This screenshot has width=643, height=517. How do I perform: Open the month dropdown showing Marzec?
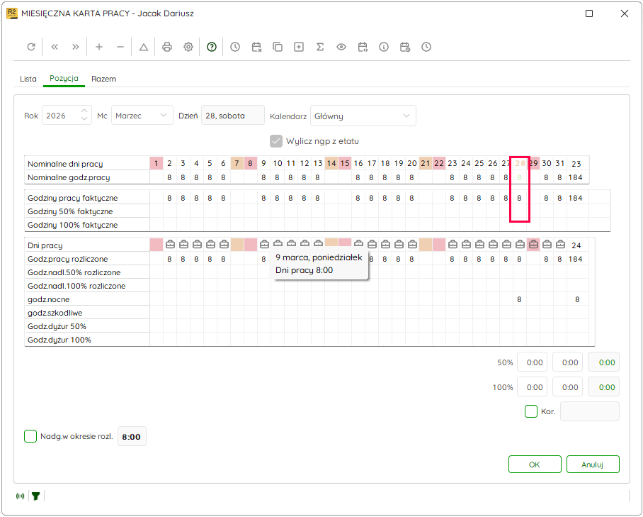tap(142, 116)
